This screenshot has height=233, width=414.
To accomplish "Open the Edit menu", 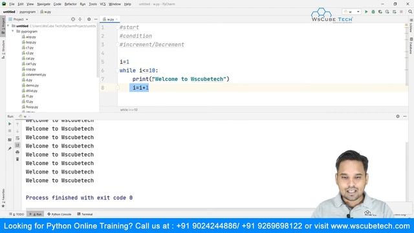I will click(x=21, y=4).
